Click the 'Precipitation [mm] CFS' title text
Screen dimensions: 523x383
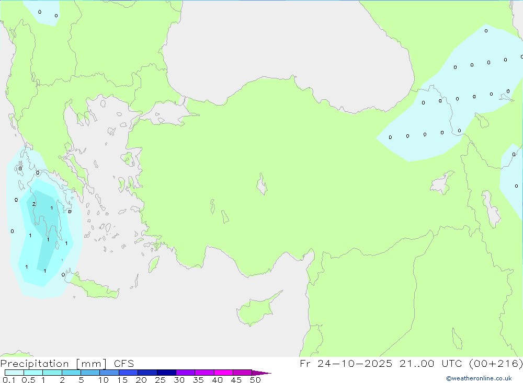pos(67,364)
